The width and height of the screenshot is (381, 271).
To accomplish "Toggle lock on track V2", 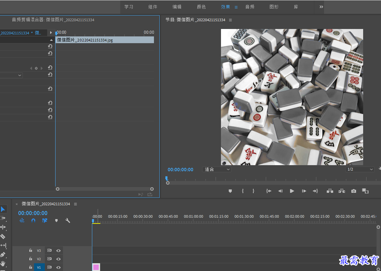I will (x=31, y=259).
